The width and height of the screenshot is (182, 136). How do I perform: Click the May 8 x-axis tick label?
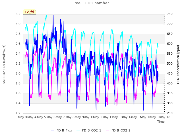[x=70, y=117]
